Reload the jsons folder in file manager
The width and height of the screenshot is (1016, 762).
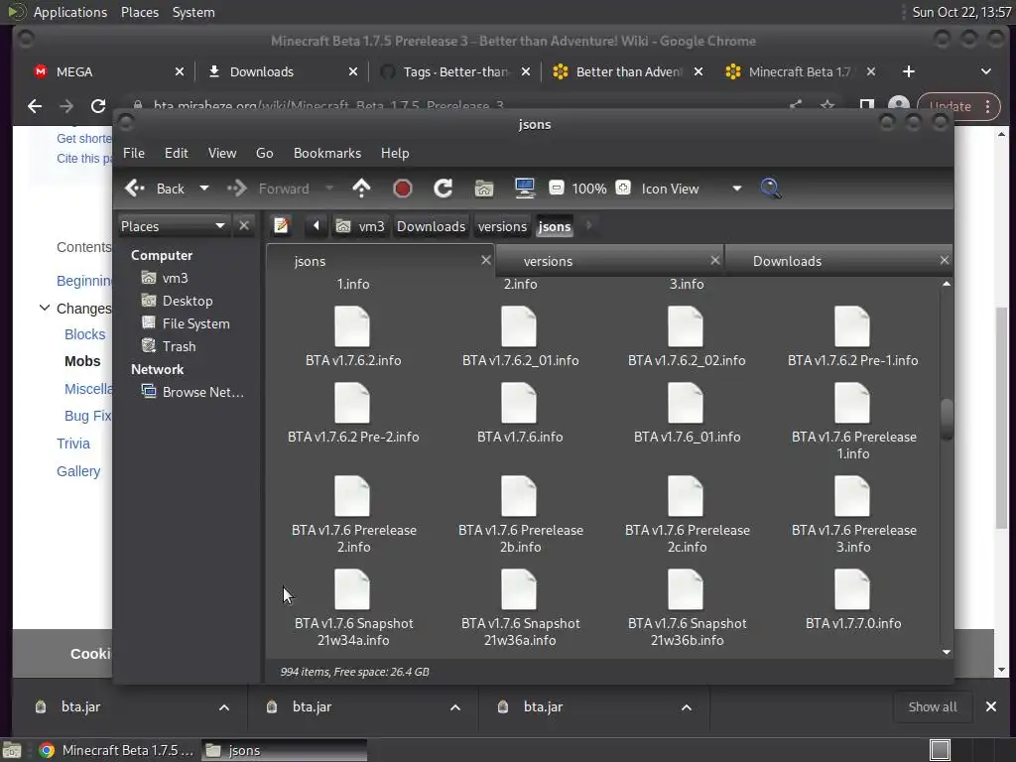coord(444,189)
